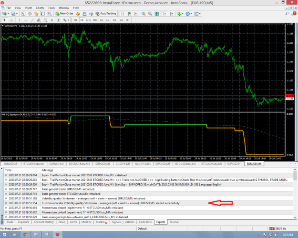Screen dimensions: 298x238
Task: Open the View menu
Action: (x=18, y=8)
